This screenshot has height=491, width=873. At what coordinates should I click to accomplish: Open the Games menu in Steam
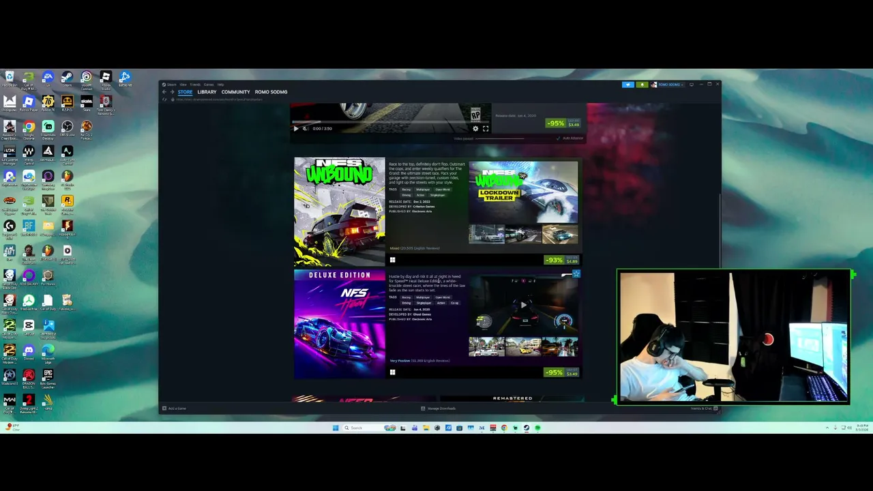209,85
